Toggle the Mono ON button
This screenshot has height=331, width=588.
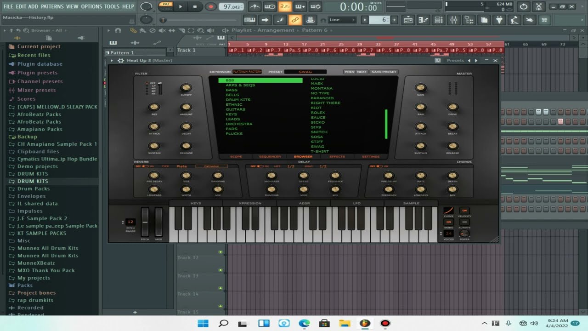click(x=448, y=222)
